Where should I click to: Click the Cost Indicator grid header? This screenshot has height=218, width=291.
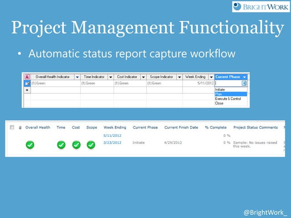coord(127,77)
